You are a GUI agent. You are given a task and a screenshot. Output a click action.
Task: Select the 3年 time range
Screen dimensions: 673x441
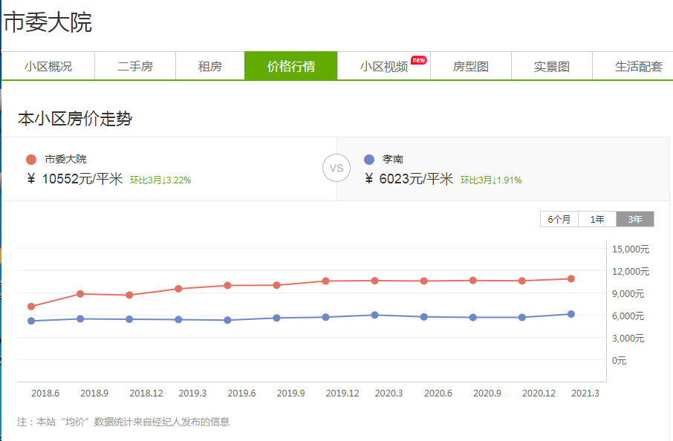coord(635,219)
